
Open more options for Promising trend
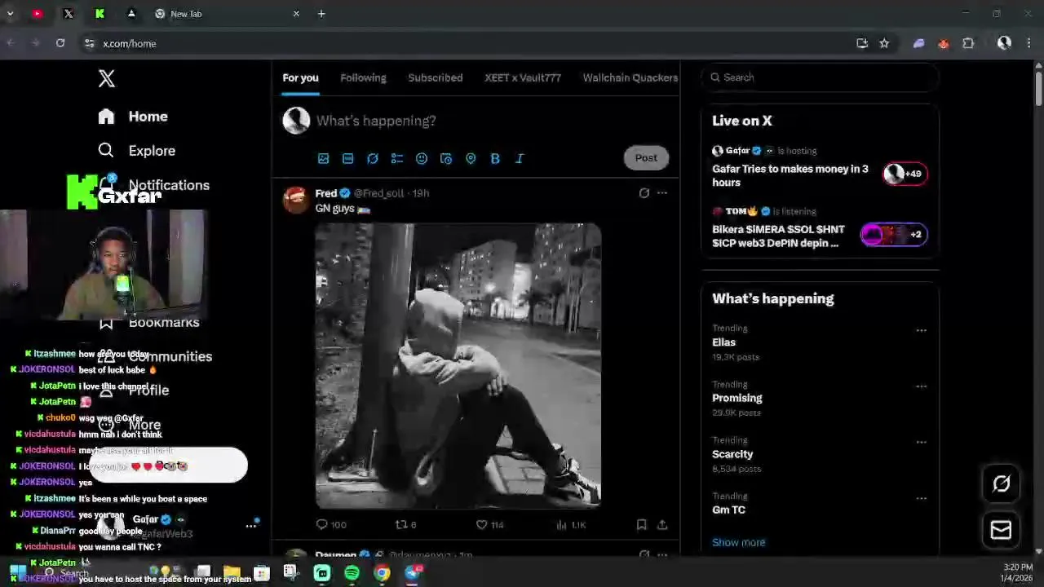click(921, 386)
